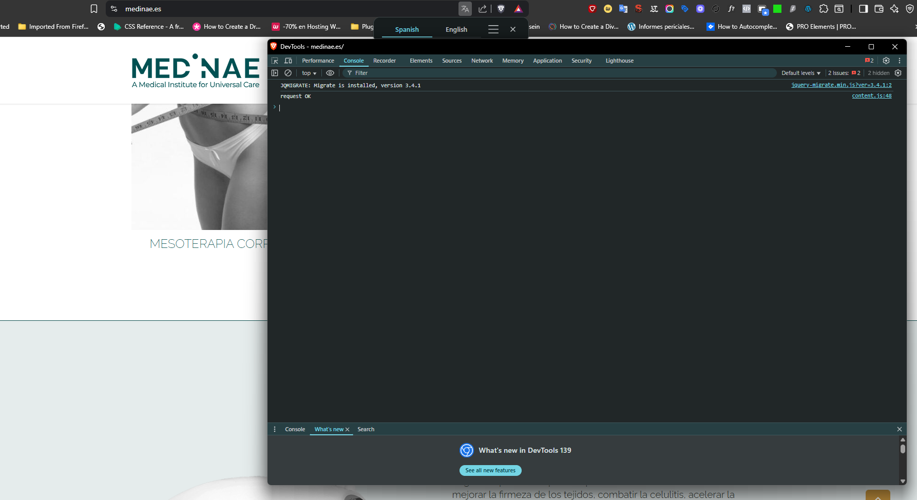
Task: Activate the inspect element picker icon
Action: pyautogui.click(x=275, y=61)
